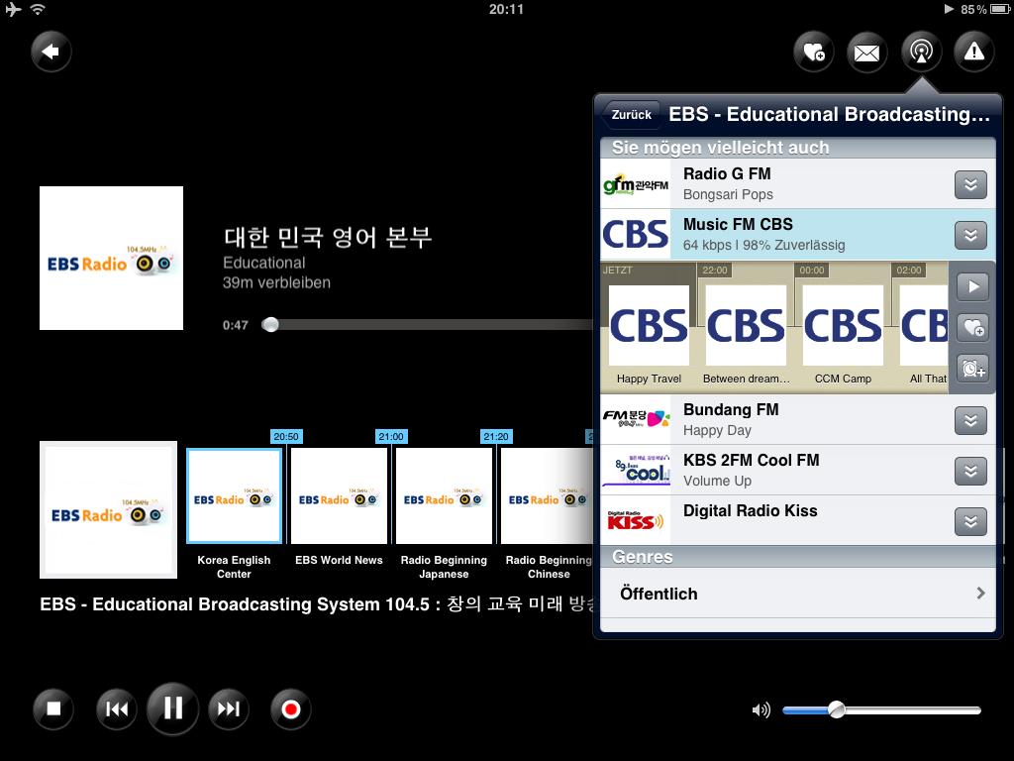Viewport: 1014px width, 761px height.
Task: Click the Educational genre label
Action: point(263,263)
